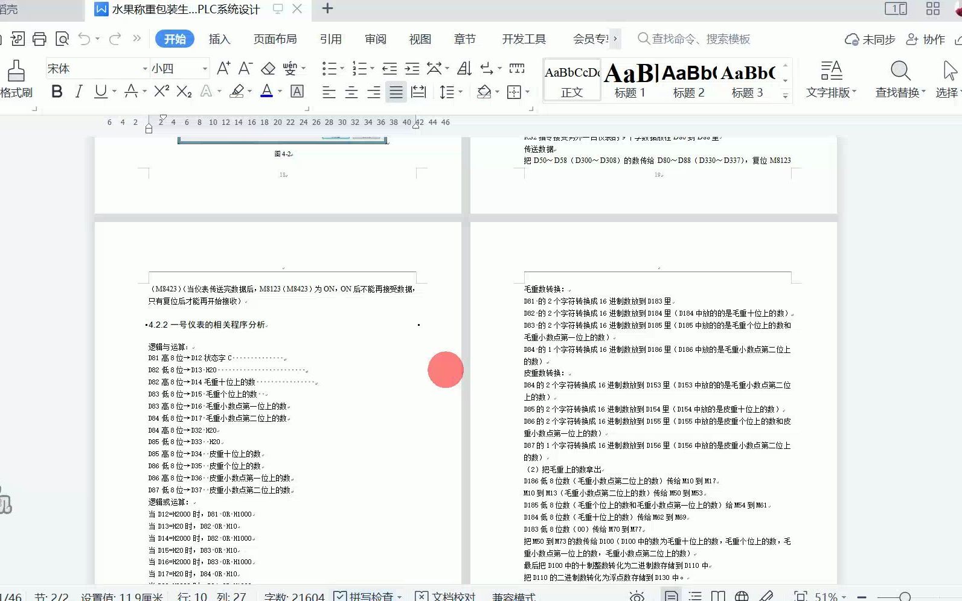Switch to the 视图 (View) tab
Viewport: 962px width, 601px height.
(x=420, y=39)
